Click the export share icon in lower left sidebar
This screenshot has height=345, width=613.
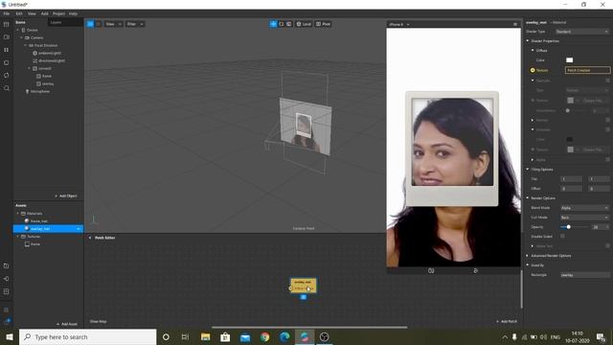[x=7, y=279]
